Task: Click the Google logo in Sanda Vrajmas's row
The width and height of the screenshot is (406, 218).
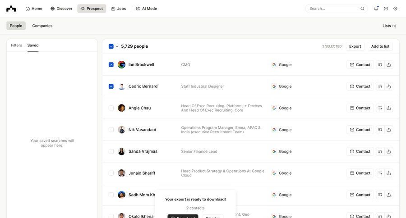Action: coord(274,151)
